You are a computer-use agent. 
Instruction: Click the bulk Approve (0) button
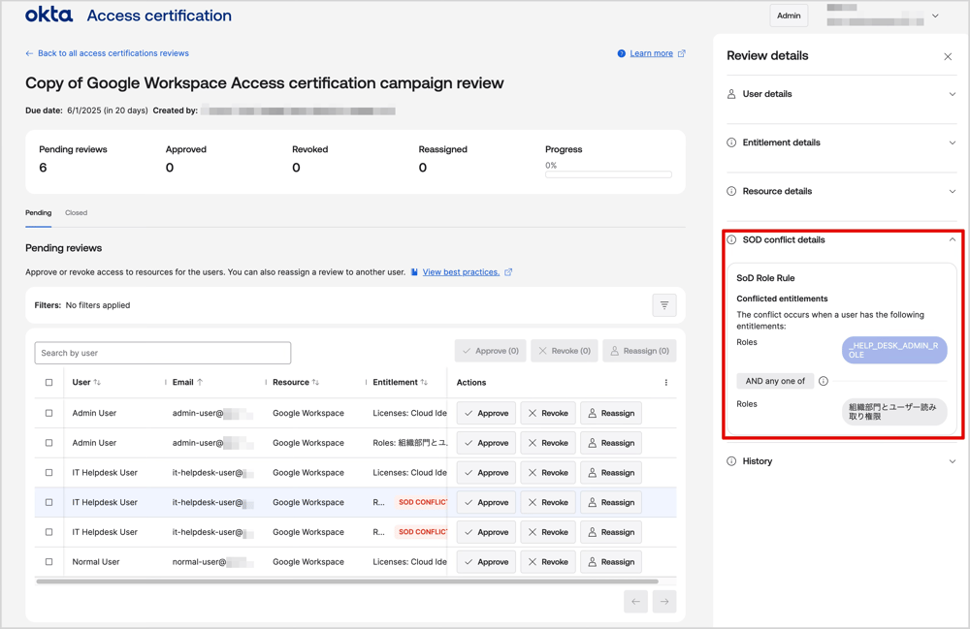coord(491,351)
